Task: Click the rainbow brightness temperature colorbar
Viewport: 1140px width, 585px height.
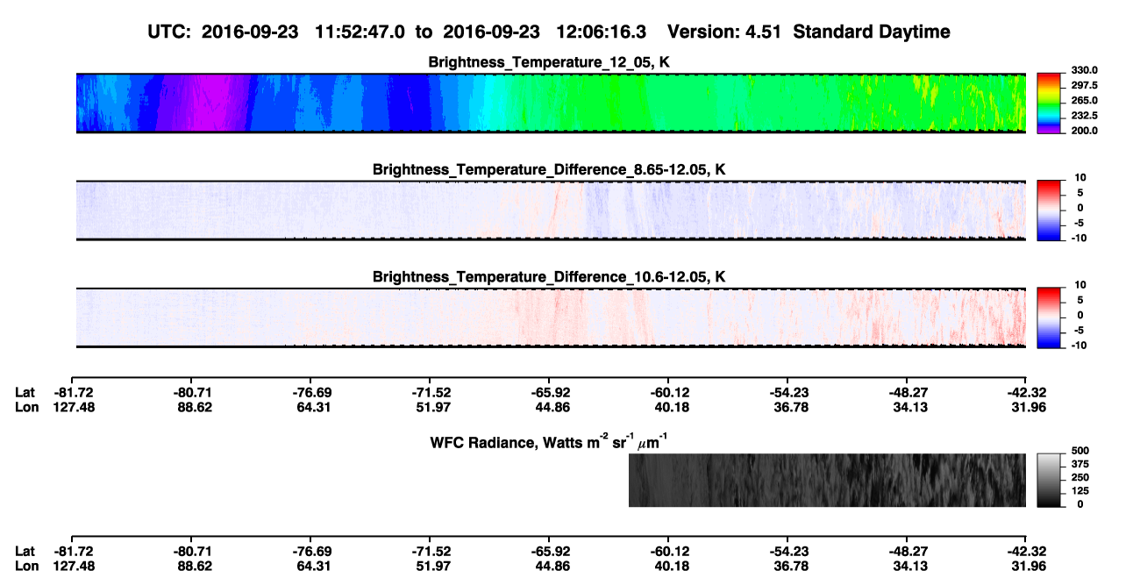Action: [1050, 103]
